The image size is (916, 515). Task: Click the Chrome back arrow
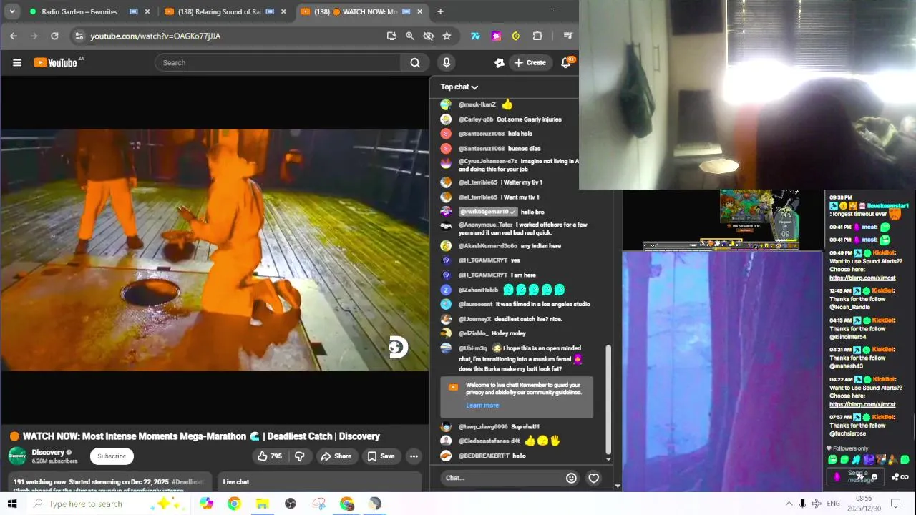tap(14, 36)
